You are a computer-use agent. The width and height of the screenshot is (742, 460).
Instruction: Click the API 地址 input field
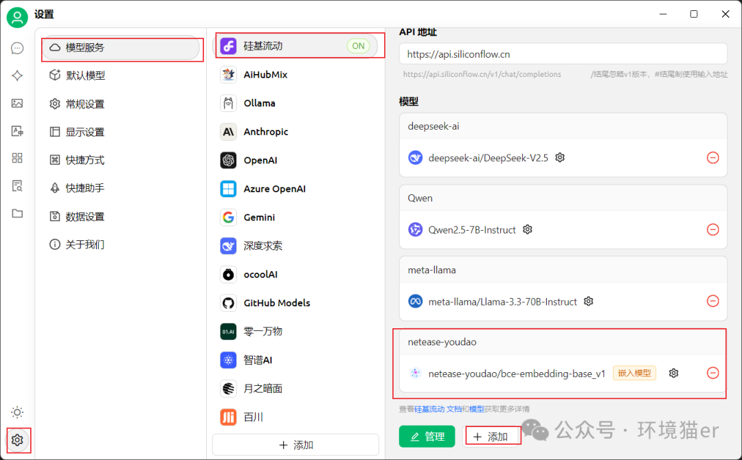click(x=563, y=54)
